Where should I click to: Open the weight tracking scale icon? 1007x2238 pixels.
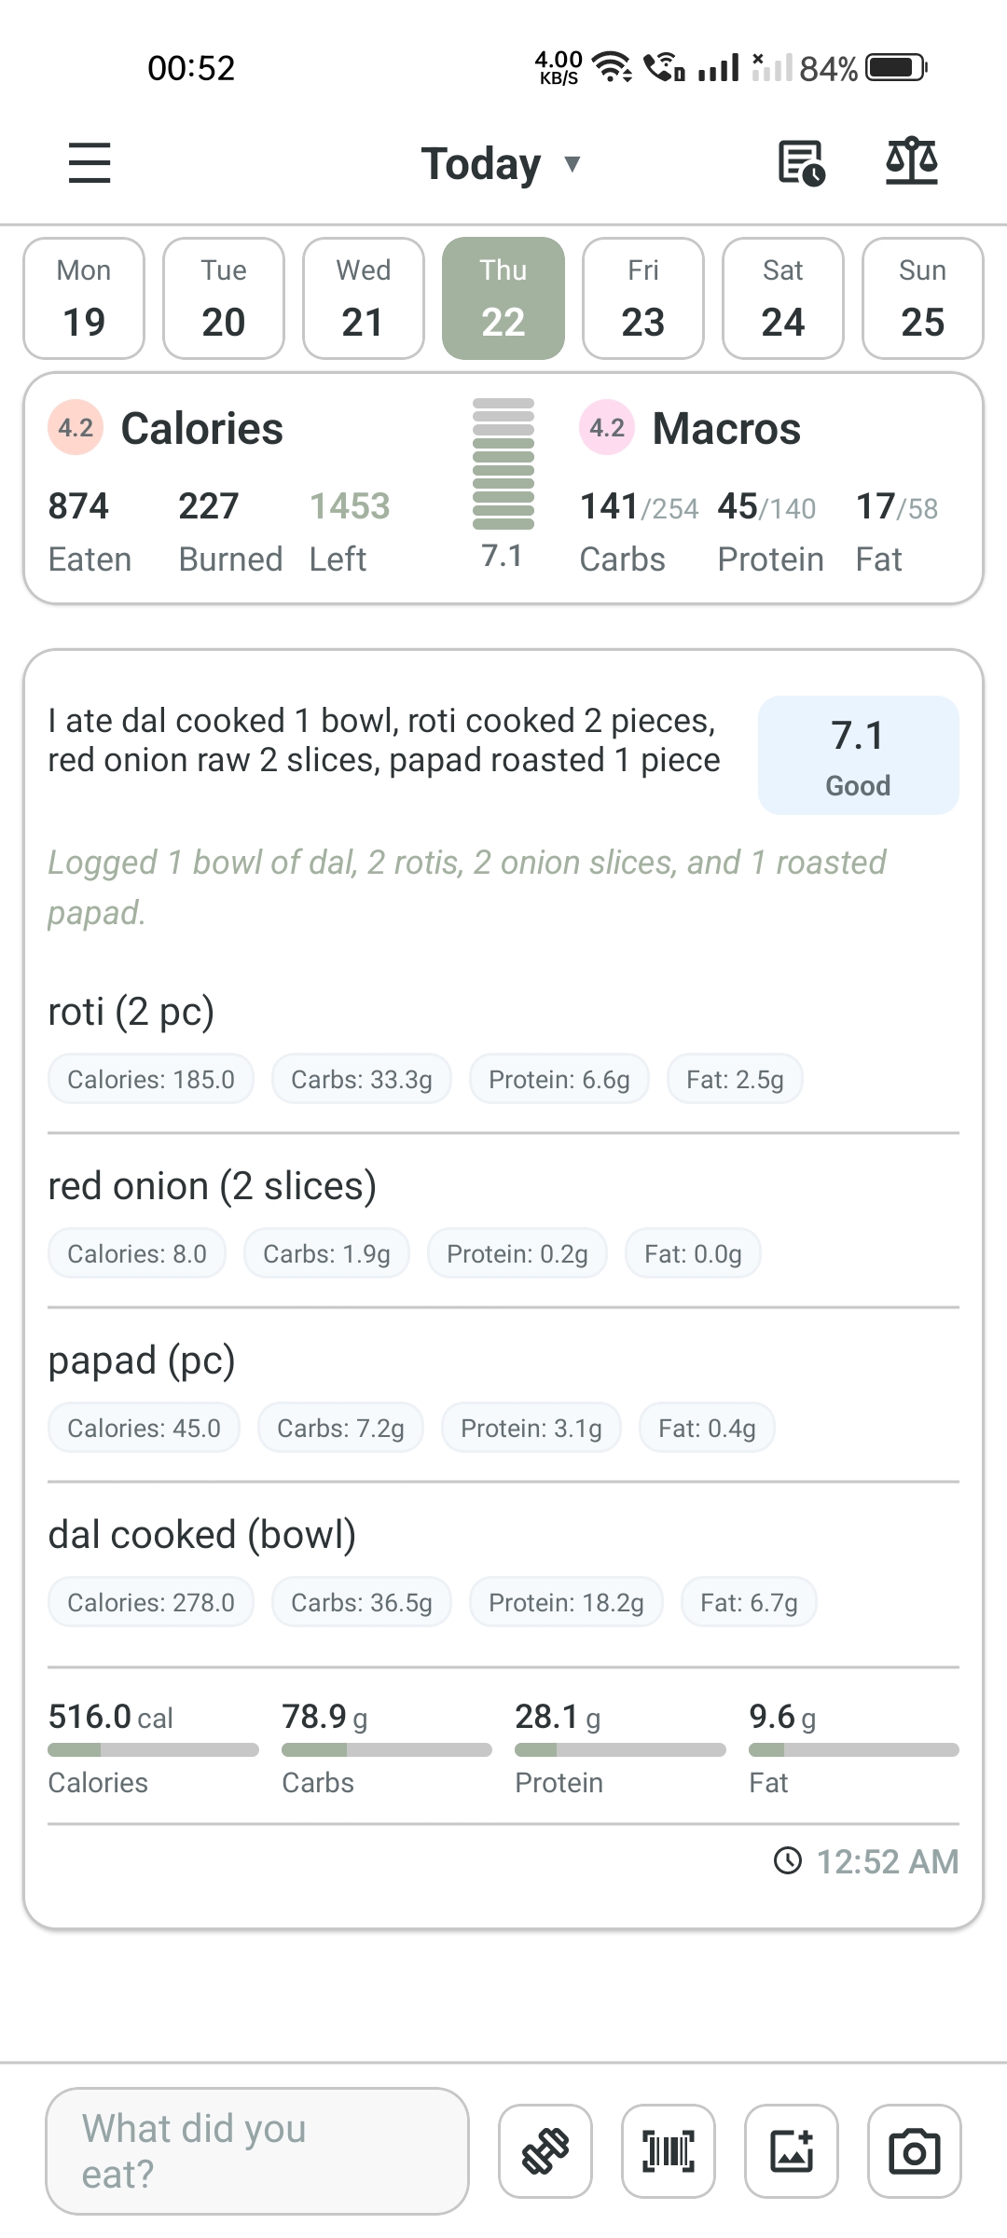coord(911,161)
